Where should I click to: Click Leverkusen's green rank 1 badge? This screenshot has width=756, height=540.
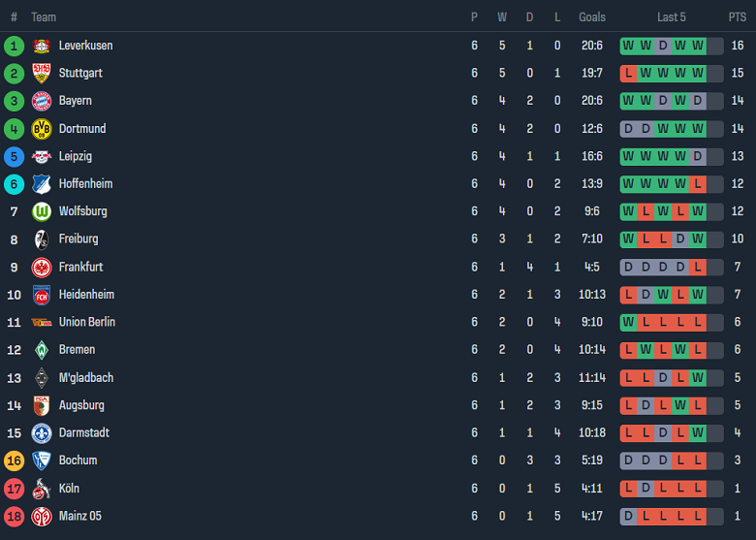pyautogui.click(x=14, y=46)
